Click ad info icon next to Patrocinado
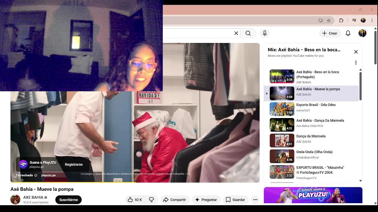This screenshot has width=378, height=212. click(x=36, y=175)
